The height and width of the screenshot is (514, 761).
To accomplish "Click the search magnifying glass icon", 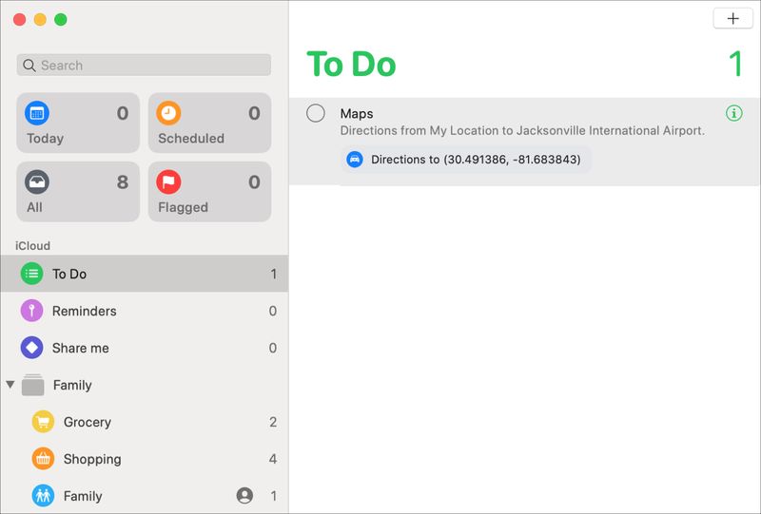I will pos(29,66).
